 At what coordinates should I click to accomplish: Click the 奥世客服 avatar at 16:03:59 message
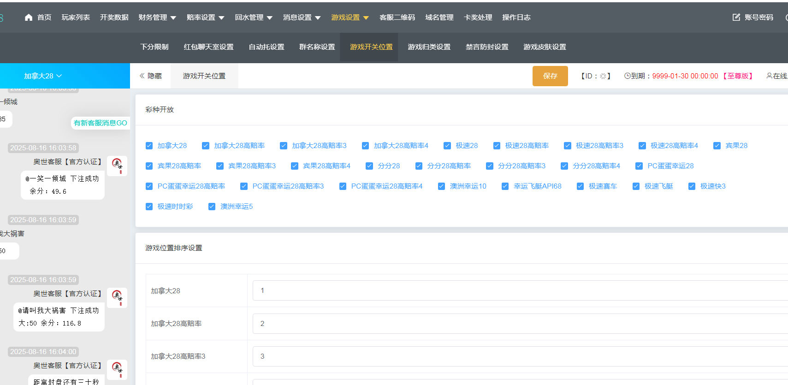pos(117,297)
